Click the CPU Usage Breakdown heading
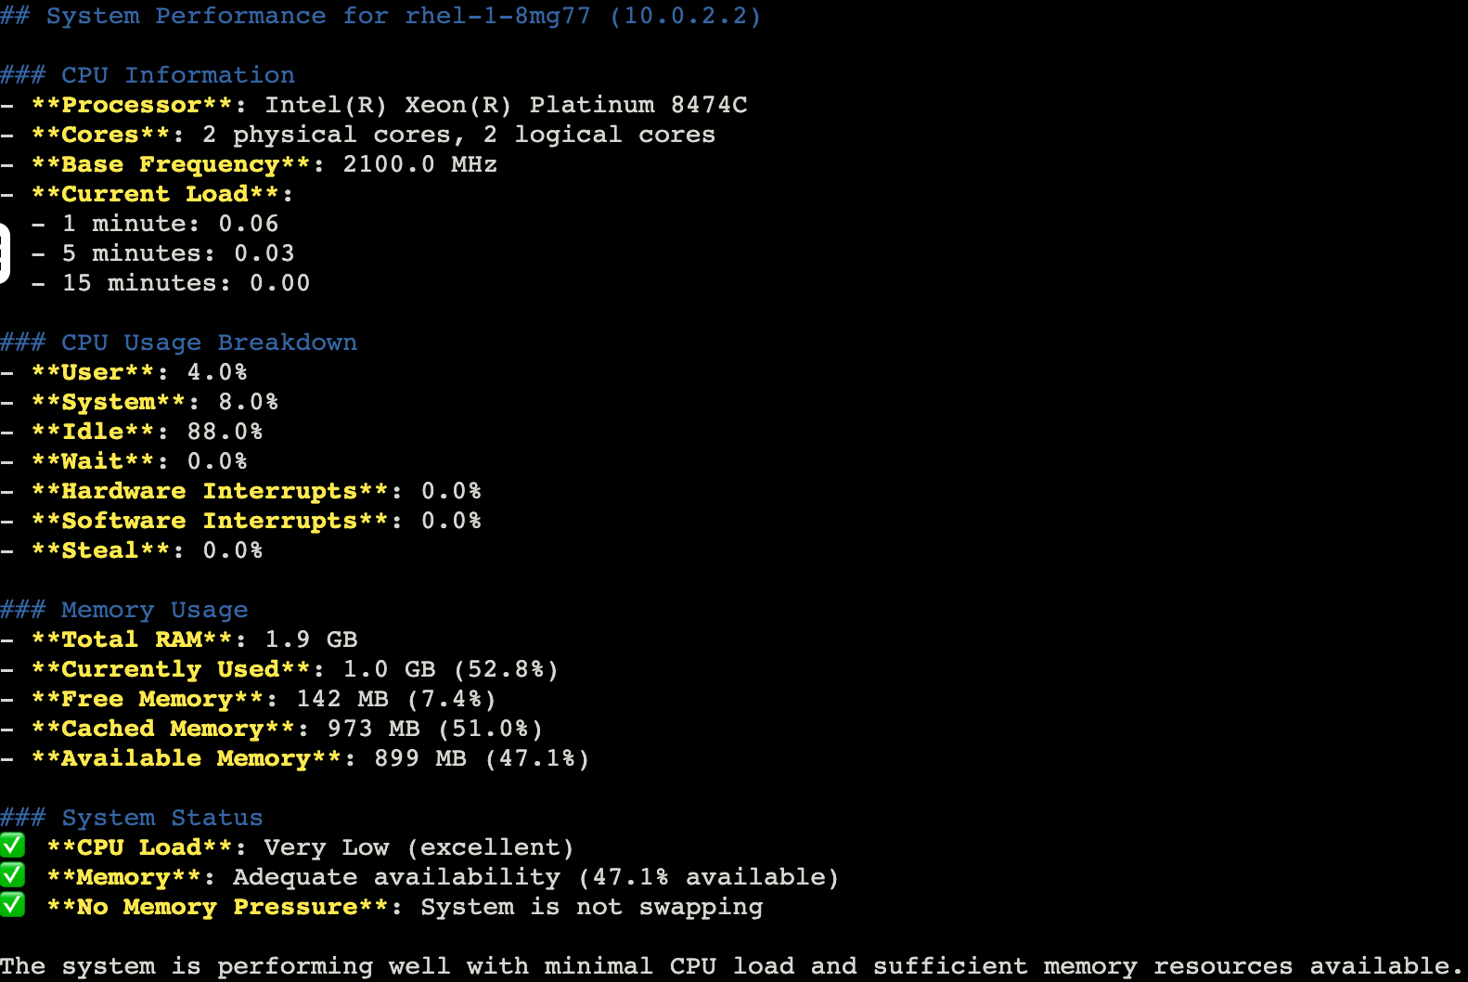The width and height of the screenshot is (1468, 982). pyautogui.click(x=209, y=342)
